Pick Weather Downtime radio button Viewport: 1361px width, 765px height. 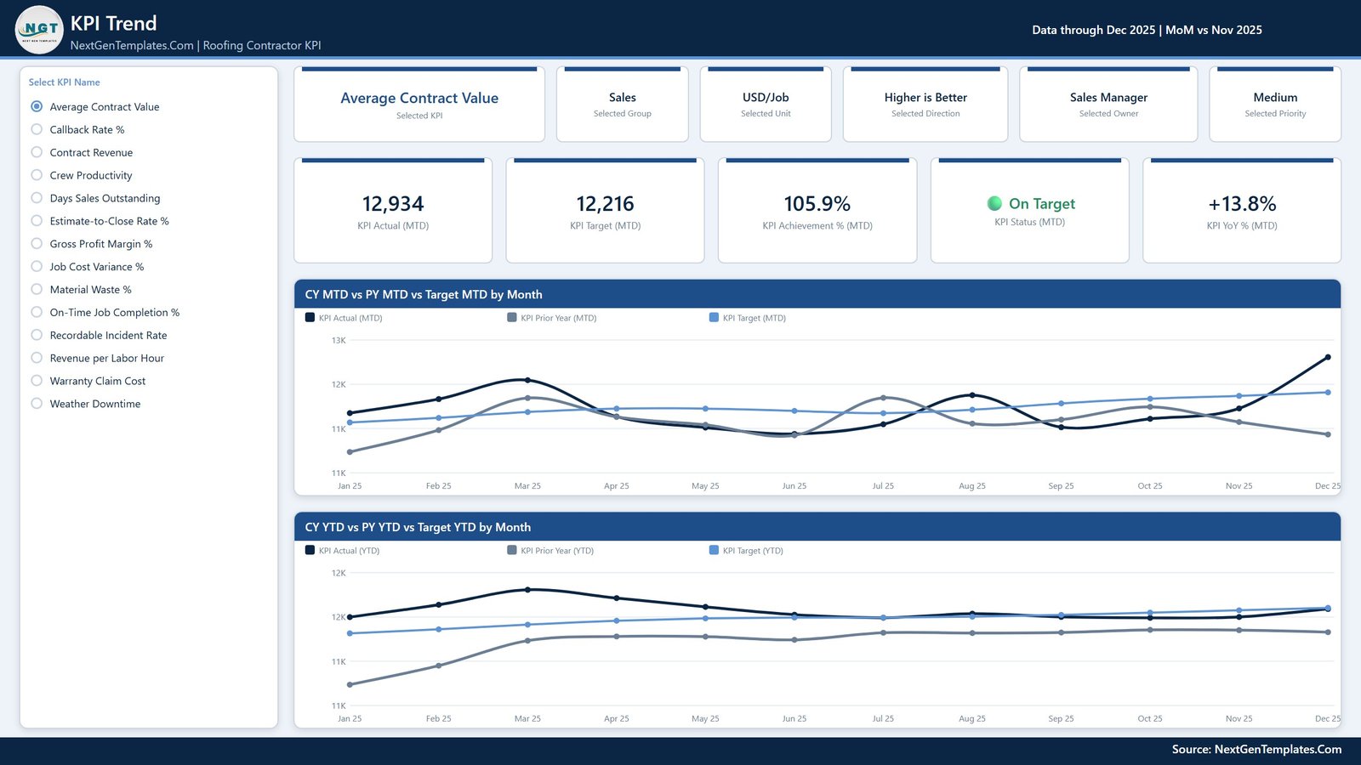point(37,404)
